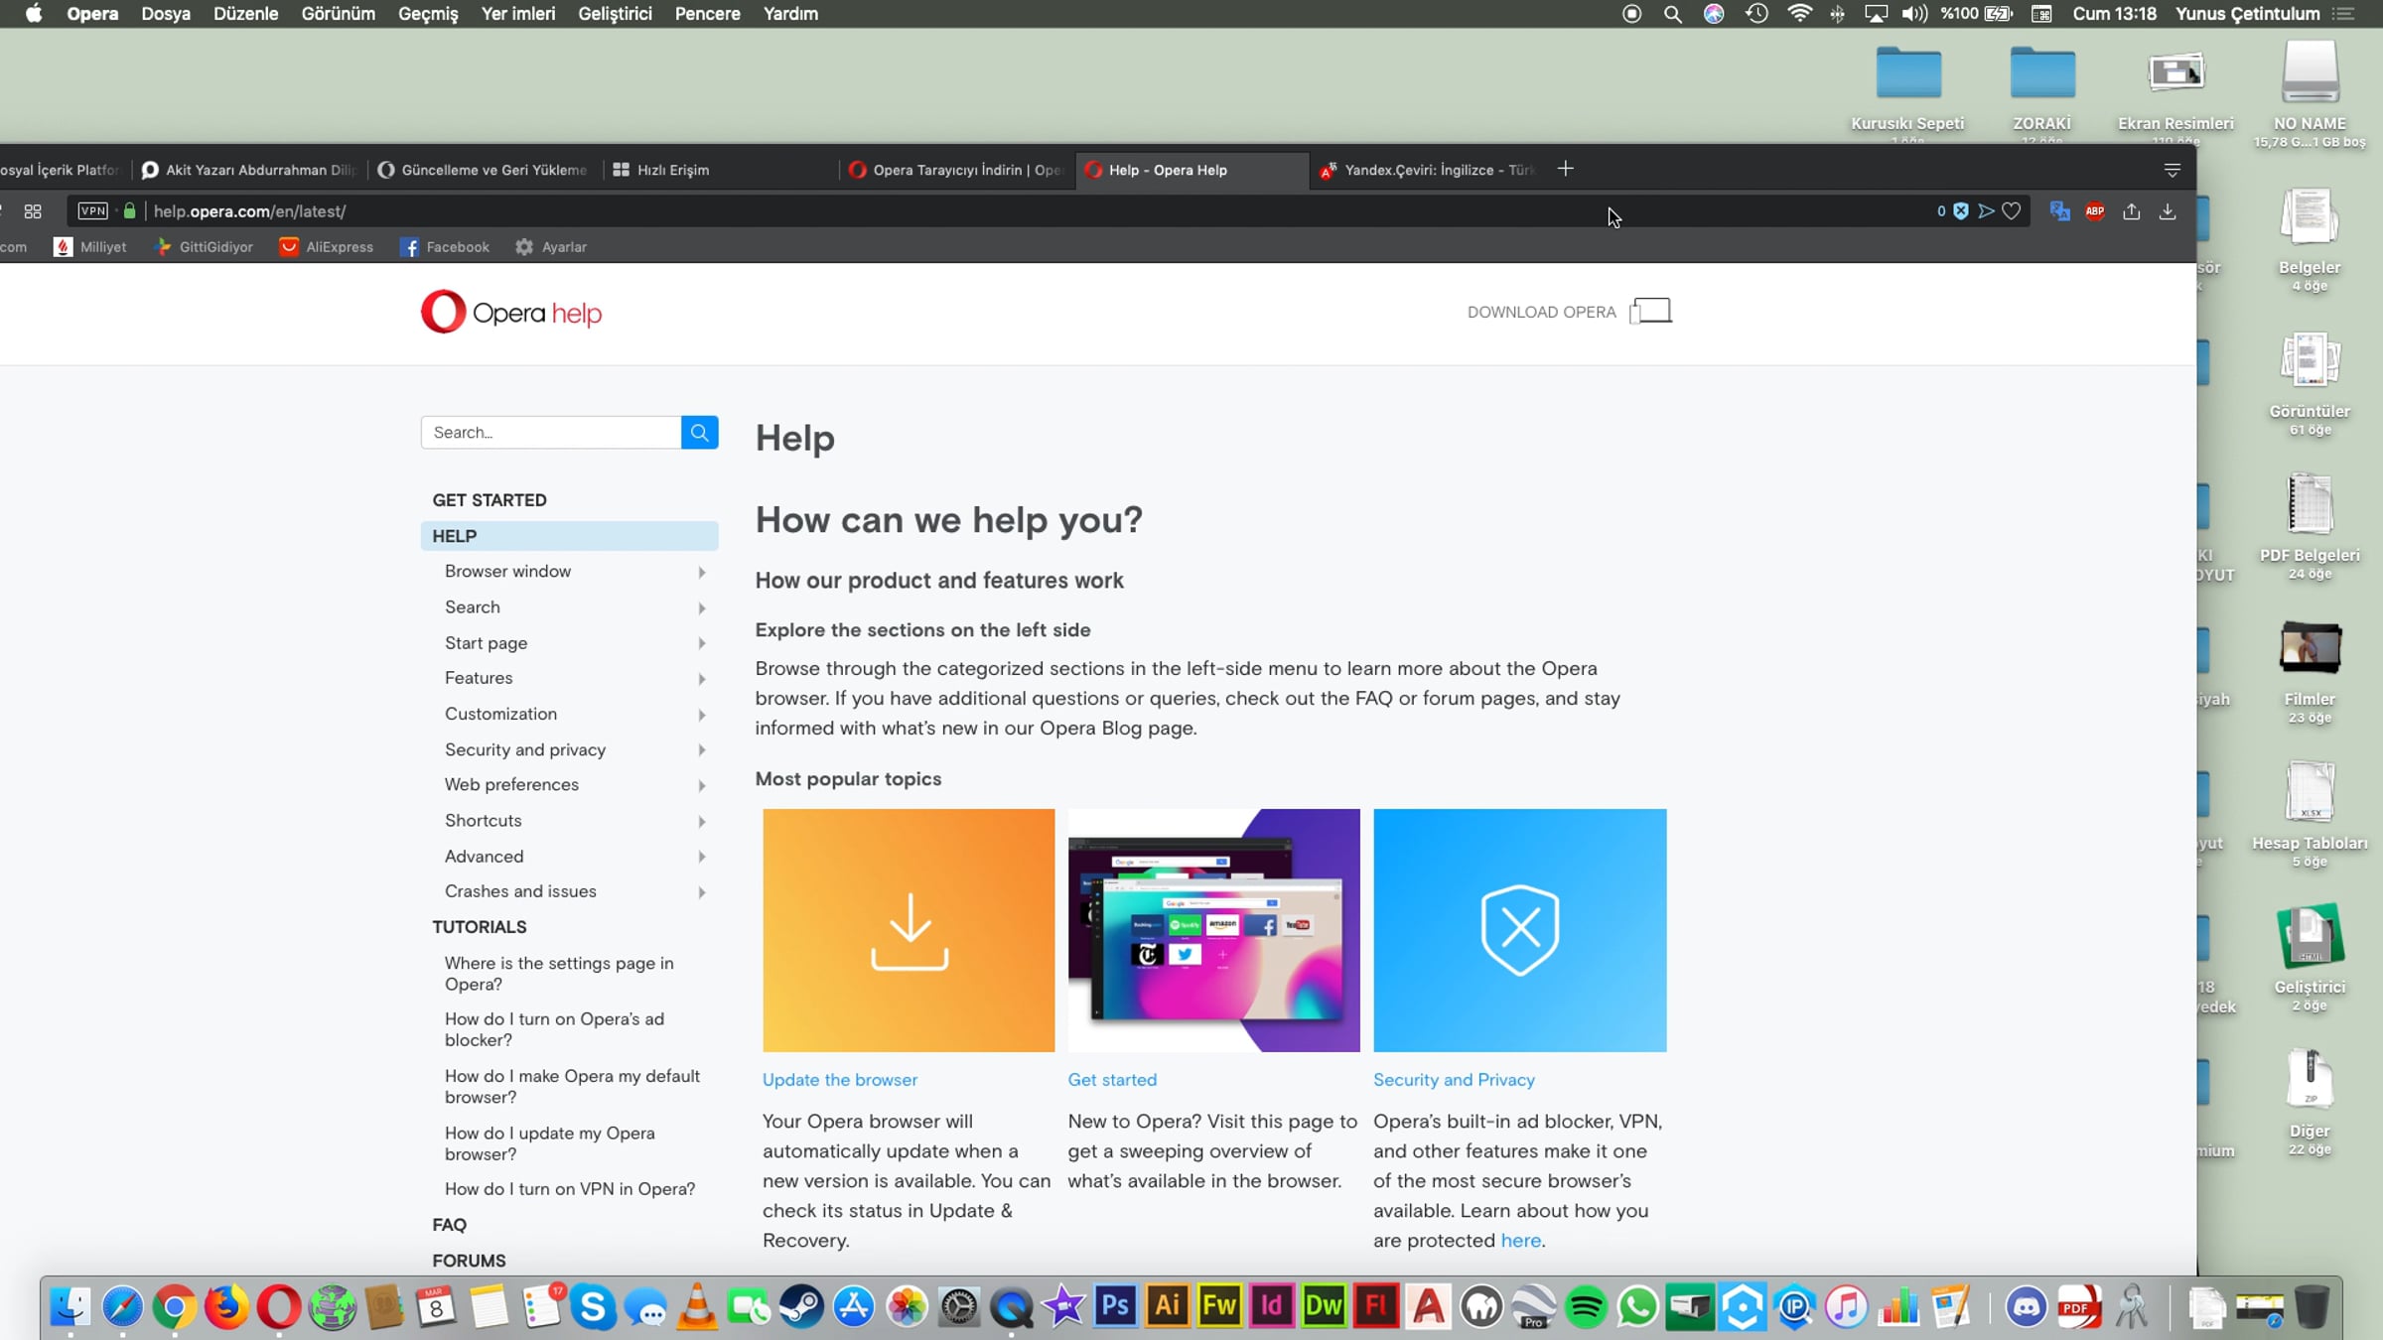Image resolution: width=2383 pixels, height=1340 pixels.
Task: Open 'How do I turn on VPN in Opera?'
Action: (570, 1188)
